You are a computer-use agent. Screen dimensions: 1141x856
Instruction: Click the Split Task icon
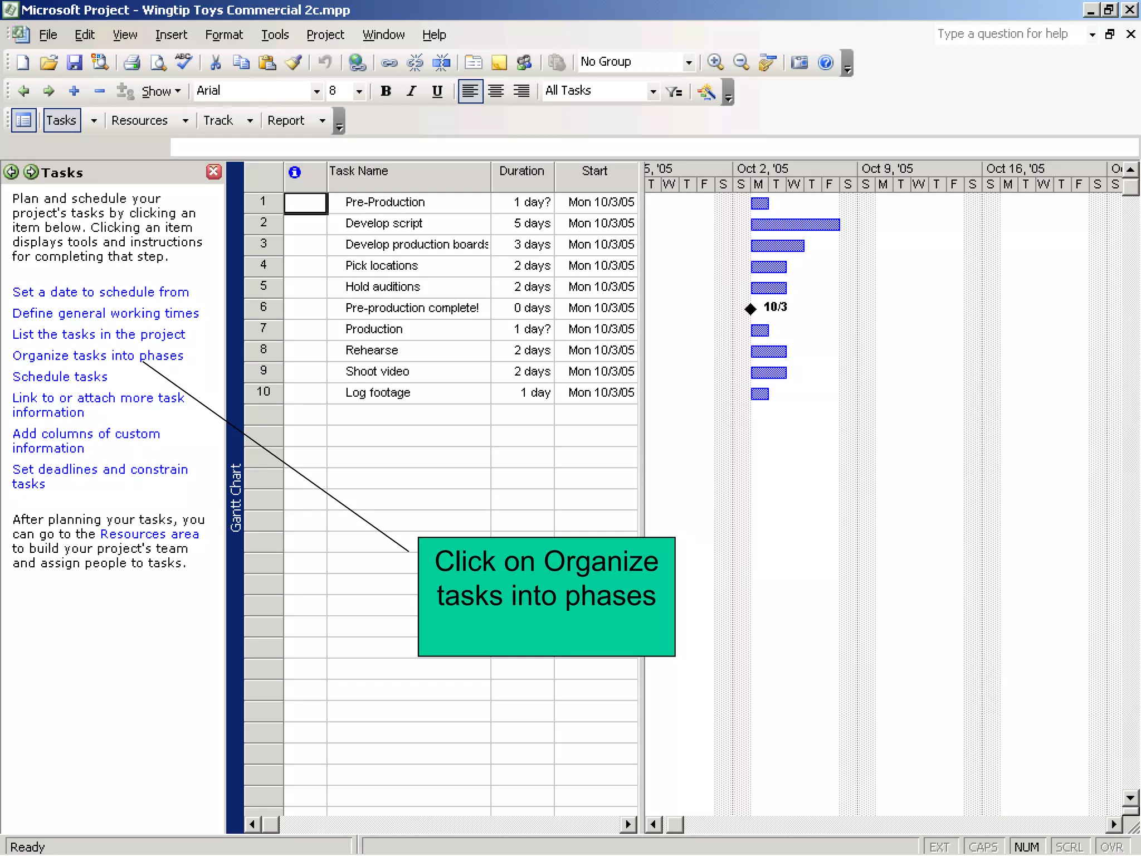(441, 62)
